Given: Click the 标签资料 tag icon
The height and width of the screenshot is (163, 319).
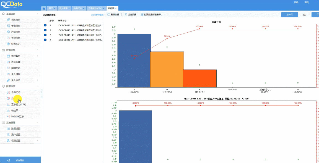Looking at the screenshot, I should (x=9, y=20).
